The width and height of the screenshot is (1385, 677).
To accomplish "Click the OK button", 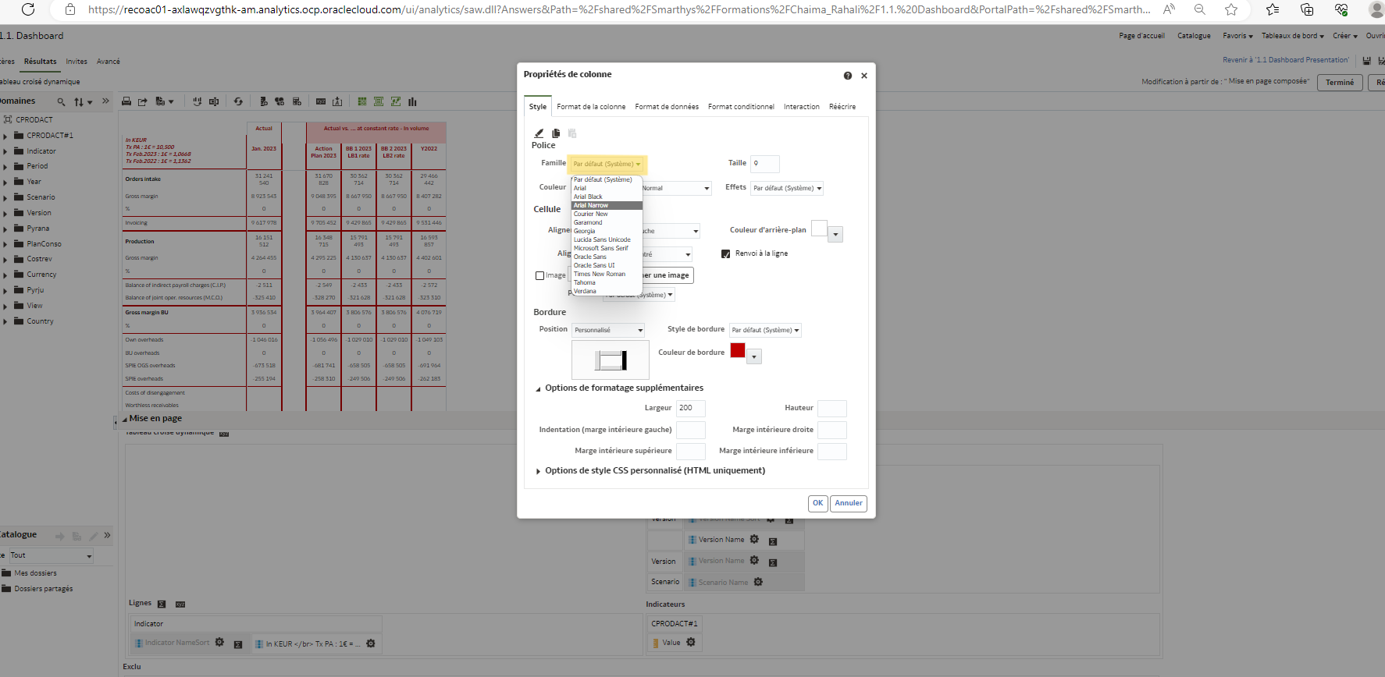I will (817, 503).
